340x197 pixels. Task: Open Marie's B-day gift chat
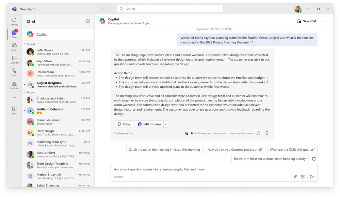[x=58, y=176]
